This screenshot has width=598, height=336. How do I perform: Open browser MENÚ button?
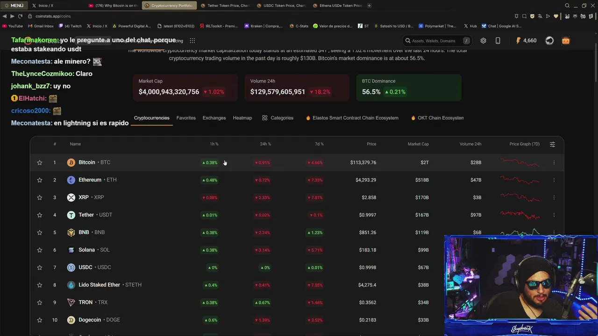(14, 6)
